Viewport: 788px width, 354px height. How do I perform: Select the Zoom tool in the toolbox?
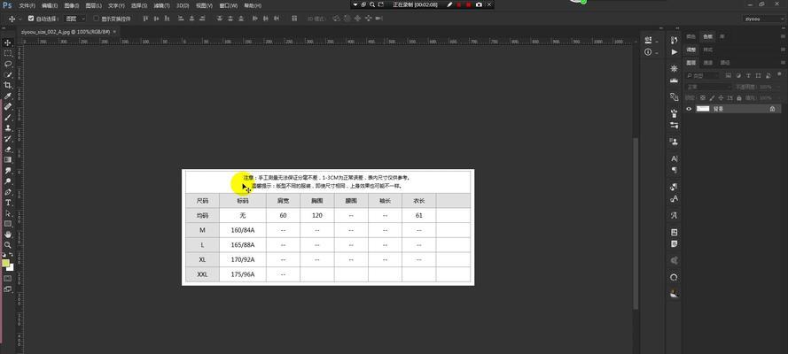(8, 245)
